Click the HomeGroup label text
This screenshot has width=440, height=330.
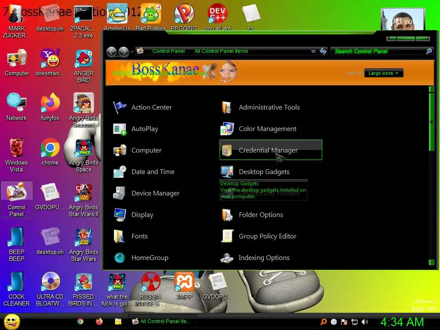150,258
